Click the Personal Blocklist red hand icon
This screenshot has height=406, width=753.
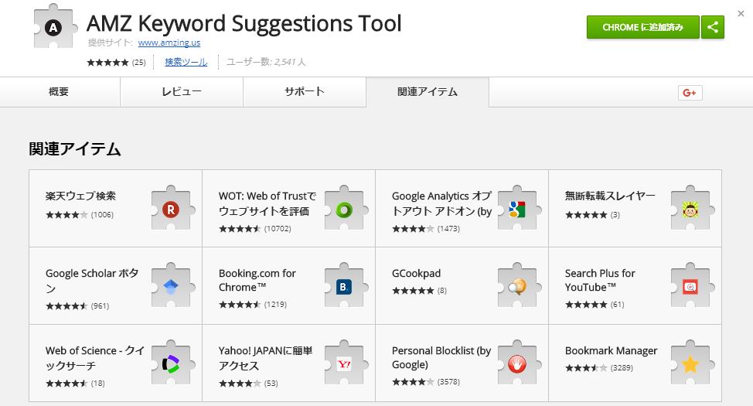(518, 363)
